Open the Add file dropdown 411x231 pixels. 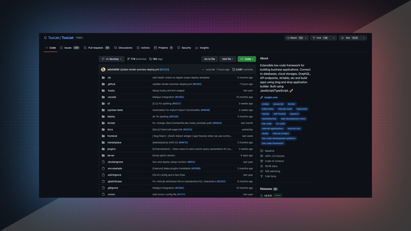click(x=228, y=59)
